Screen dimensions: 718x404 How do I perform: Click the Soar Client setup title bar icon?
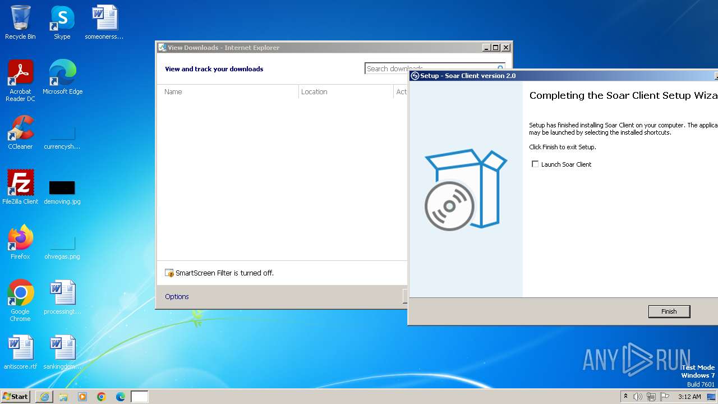(415, 76)
